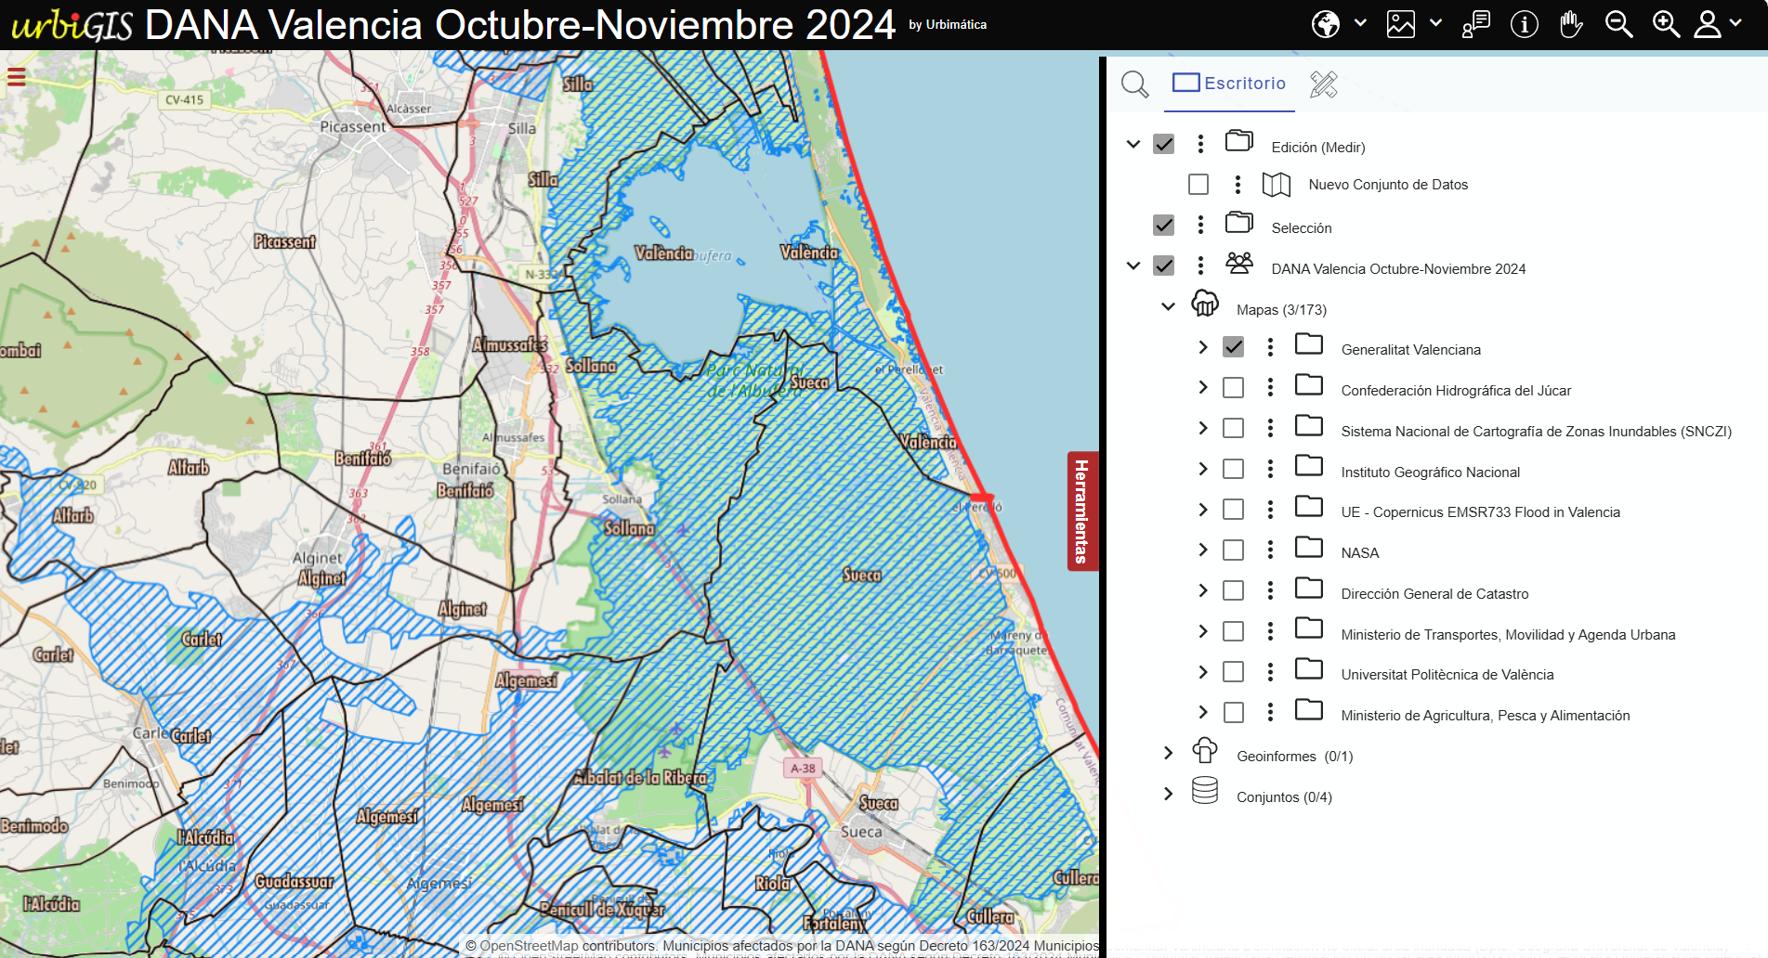Select the pan hand tool
The width and height of the screenshot is (1768, 958).
(1571, 24)
